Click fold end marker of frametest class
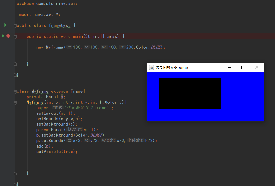The image size is (275, 186). click(15, 75)
